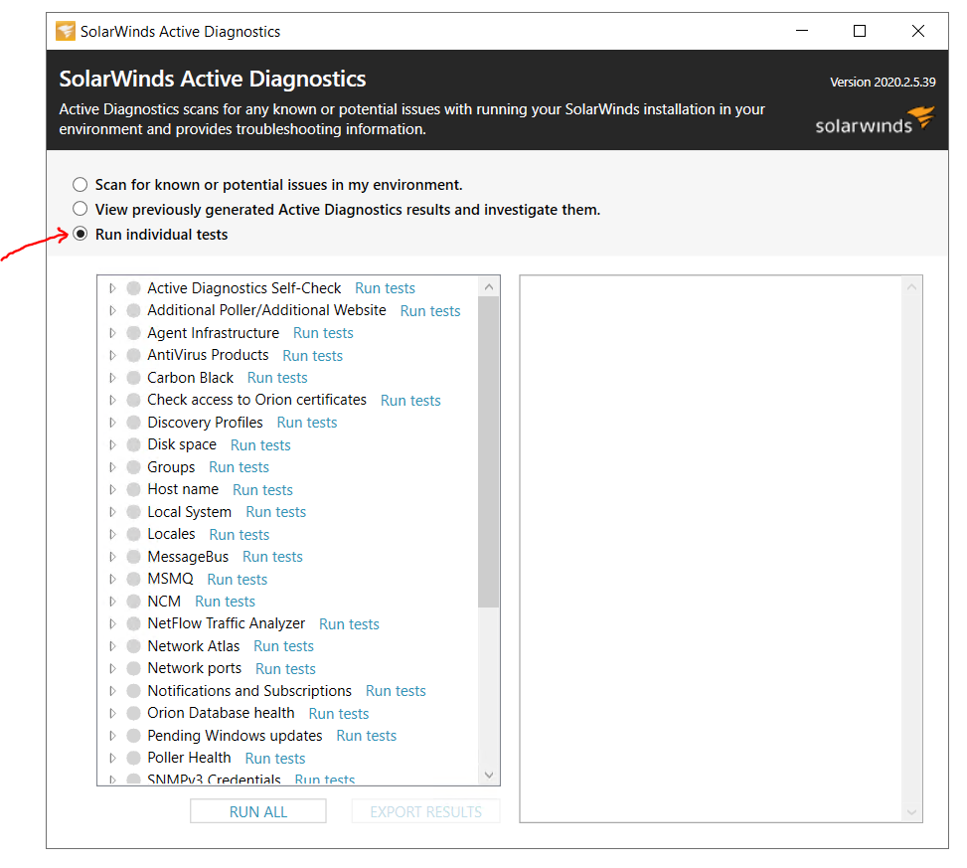
Task: Click gray status icon beside Pending Windows updates
Action: pyautogui.click(x=133, y=736)
